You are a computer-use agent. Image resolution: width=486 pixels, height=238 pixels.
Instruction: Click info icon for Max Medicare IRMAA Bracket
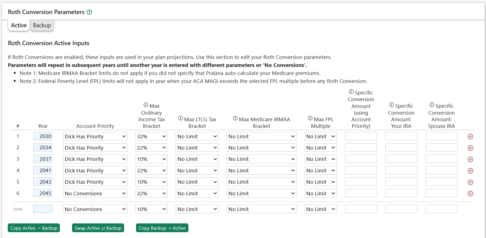point(235,118)
